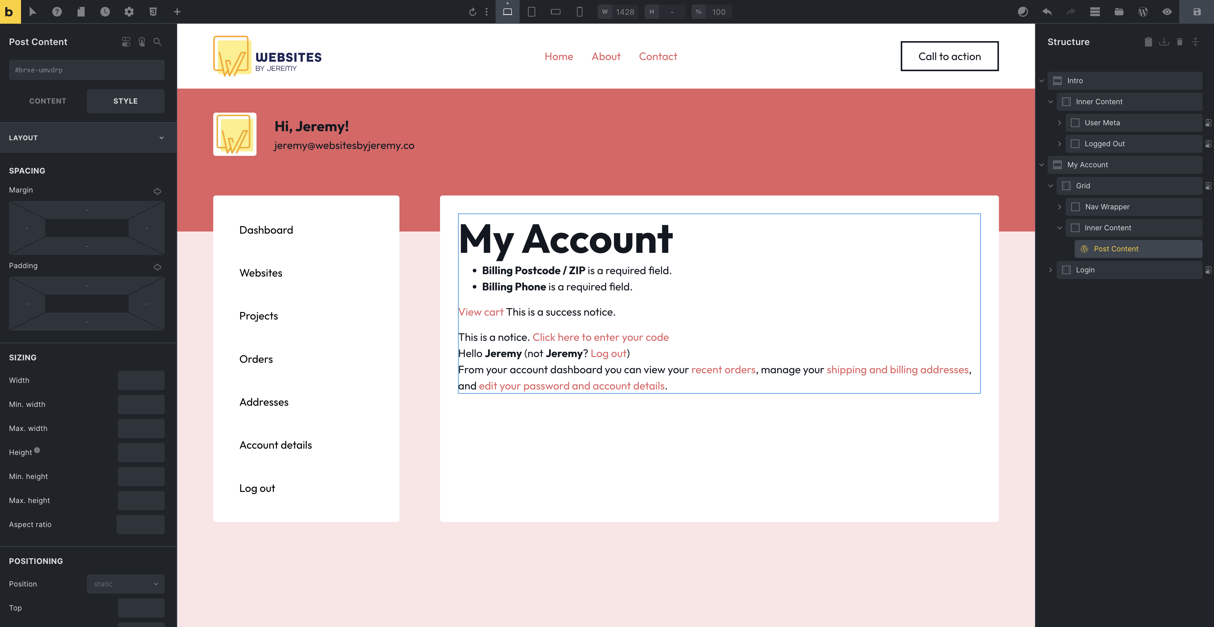
Task: Click Home in the site navigation
Action: [x=559, y=56]
